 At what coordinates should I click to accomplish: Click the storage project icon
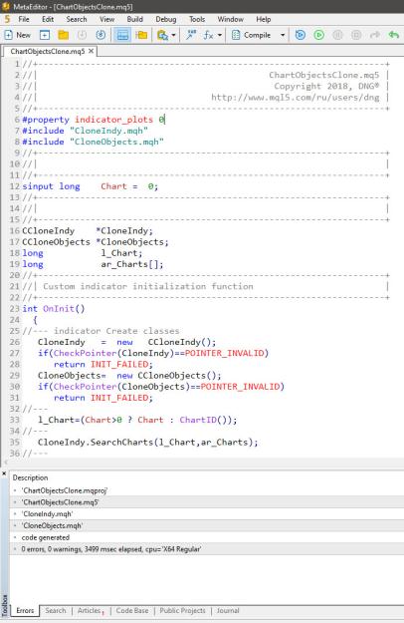[x=162, y=35]
